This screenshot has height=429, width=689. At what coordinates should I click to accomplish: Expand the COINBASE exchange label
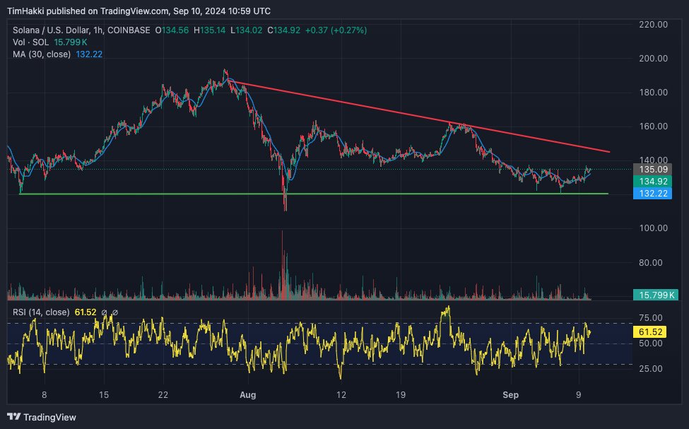[x=127, y=30]
